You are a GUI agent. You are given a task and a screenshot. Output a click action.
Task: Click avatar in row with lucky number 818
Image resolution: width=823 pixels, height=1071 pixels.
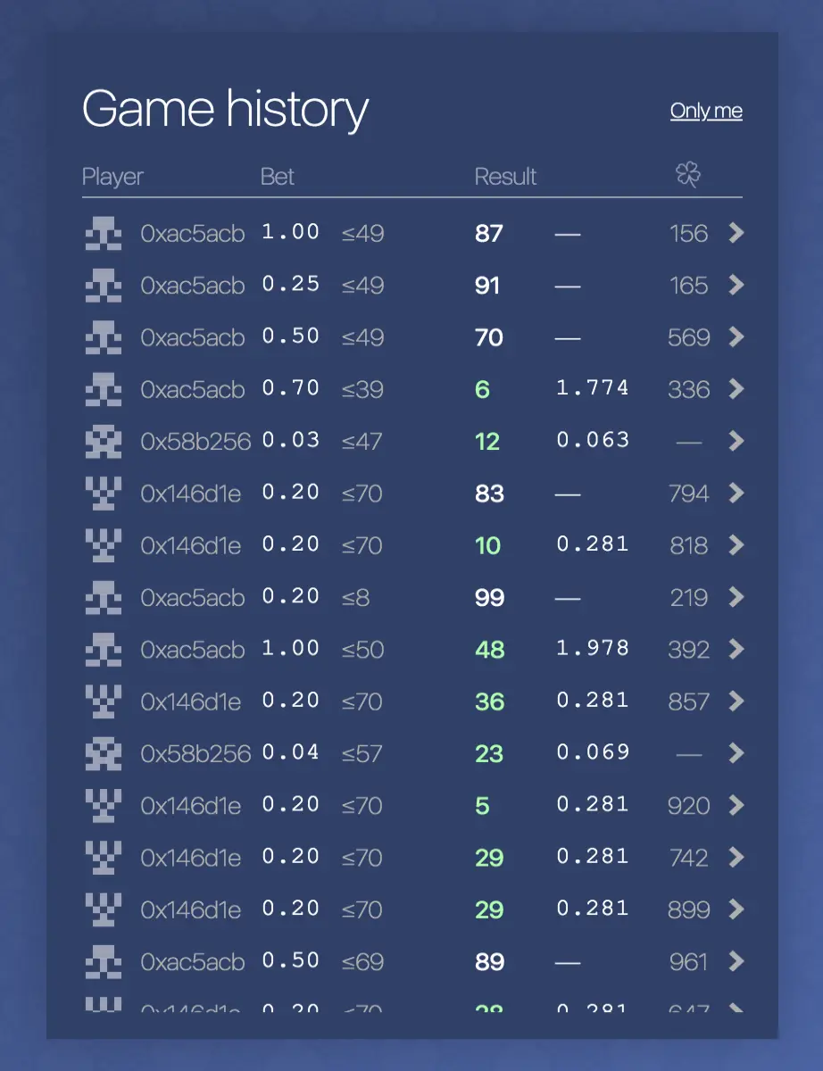(x=104, y=545)
